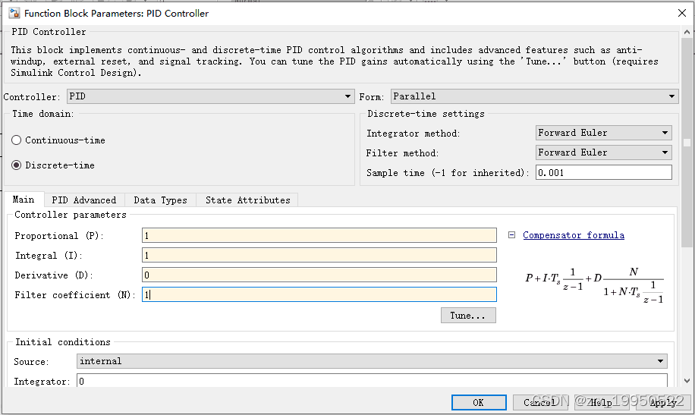695x415 pixels.
Task: Click the Sample time input field
Action: [x=604, y=172]
